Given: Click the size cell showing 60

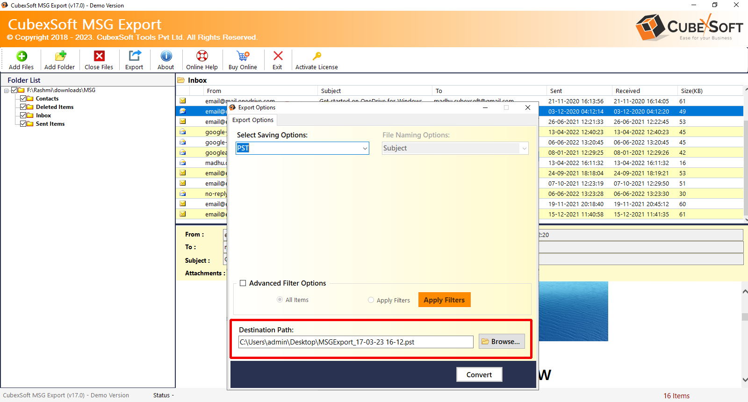Looking at the screenshot, I should coord(683,204).
